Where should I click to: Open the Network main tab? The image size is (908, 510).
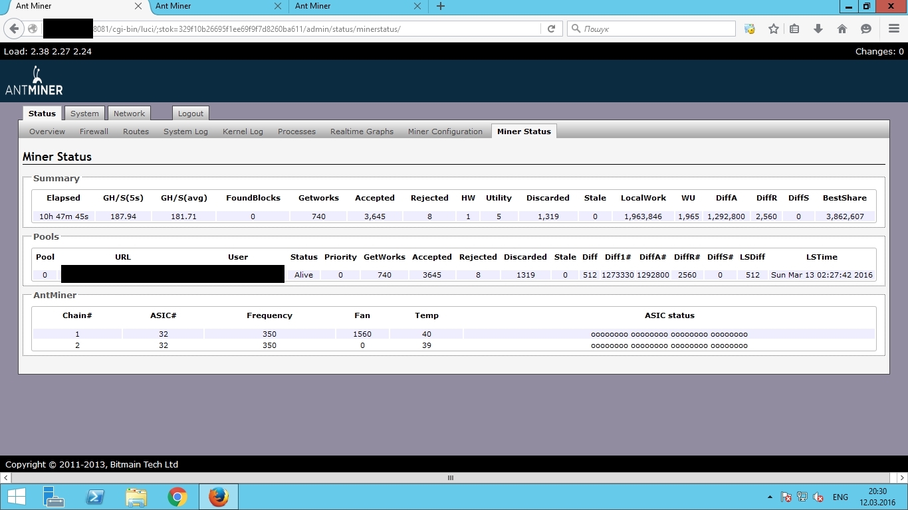pyautogui.click(x=129, y=114)
